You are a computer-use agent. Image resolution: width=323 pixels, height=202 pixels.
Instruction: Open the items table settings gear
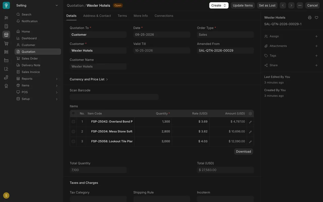tap(250, 114)
